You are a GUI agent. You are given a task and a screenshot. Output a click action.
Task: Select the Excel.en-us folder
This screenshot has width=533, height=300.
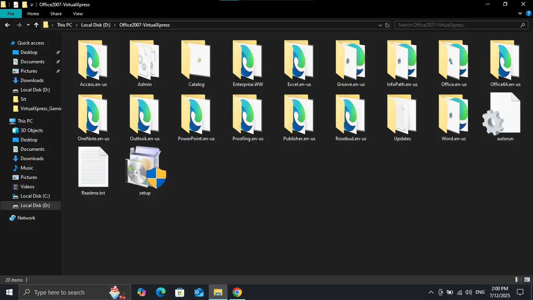pos(299,64)
